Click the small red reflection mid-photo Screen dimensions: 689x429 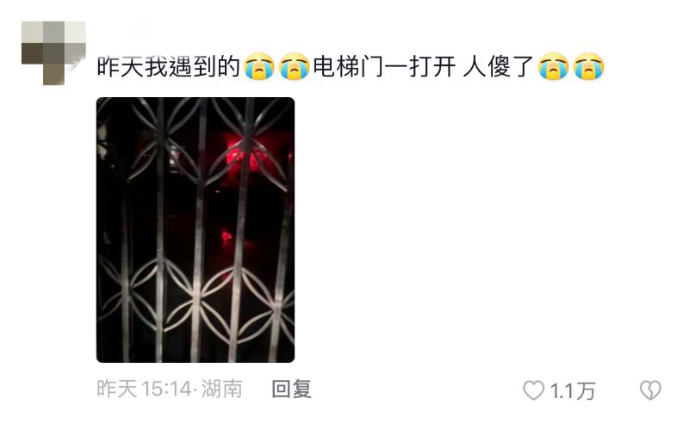227,237
